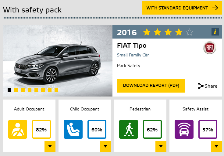224x156 pixels.
Task: Select the first black carousel dot
Action: point(9,90)
